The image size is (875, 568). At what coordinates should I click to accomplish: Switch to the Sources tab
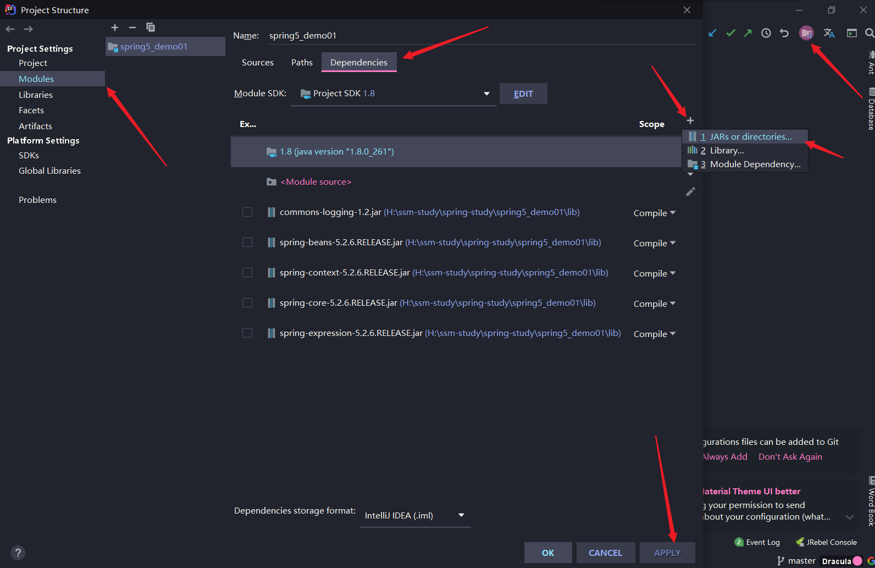pyautogui.click(x=258, y=63)
